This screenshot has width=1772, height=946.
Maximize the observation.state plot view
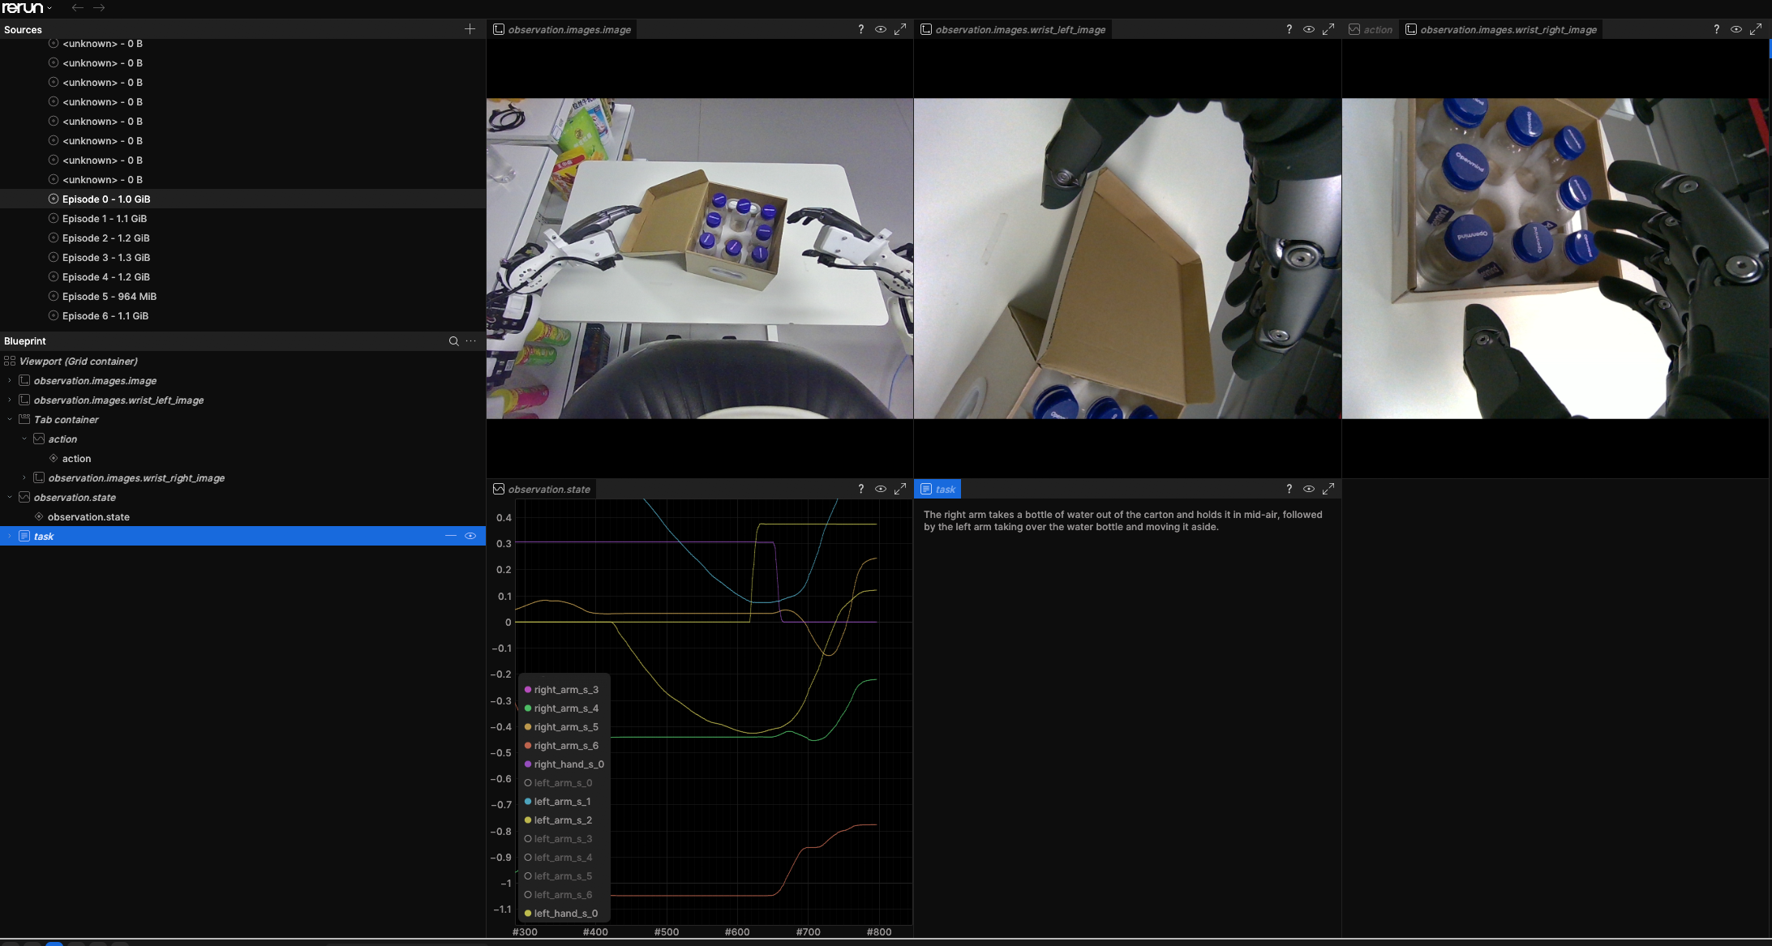[900, 489]
